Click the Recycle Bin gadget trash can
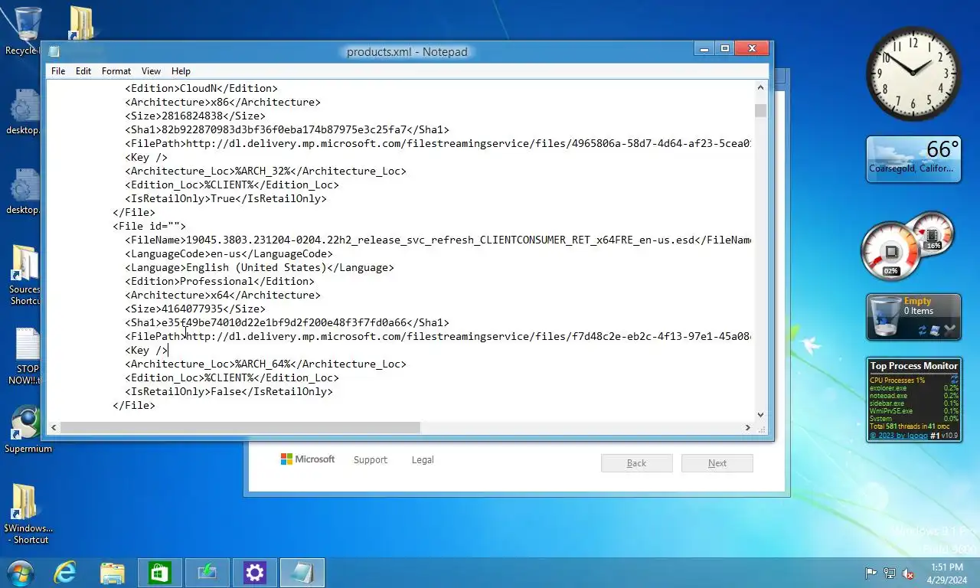 coord(885,317)
